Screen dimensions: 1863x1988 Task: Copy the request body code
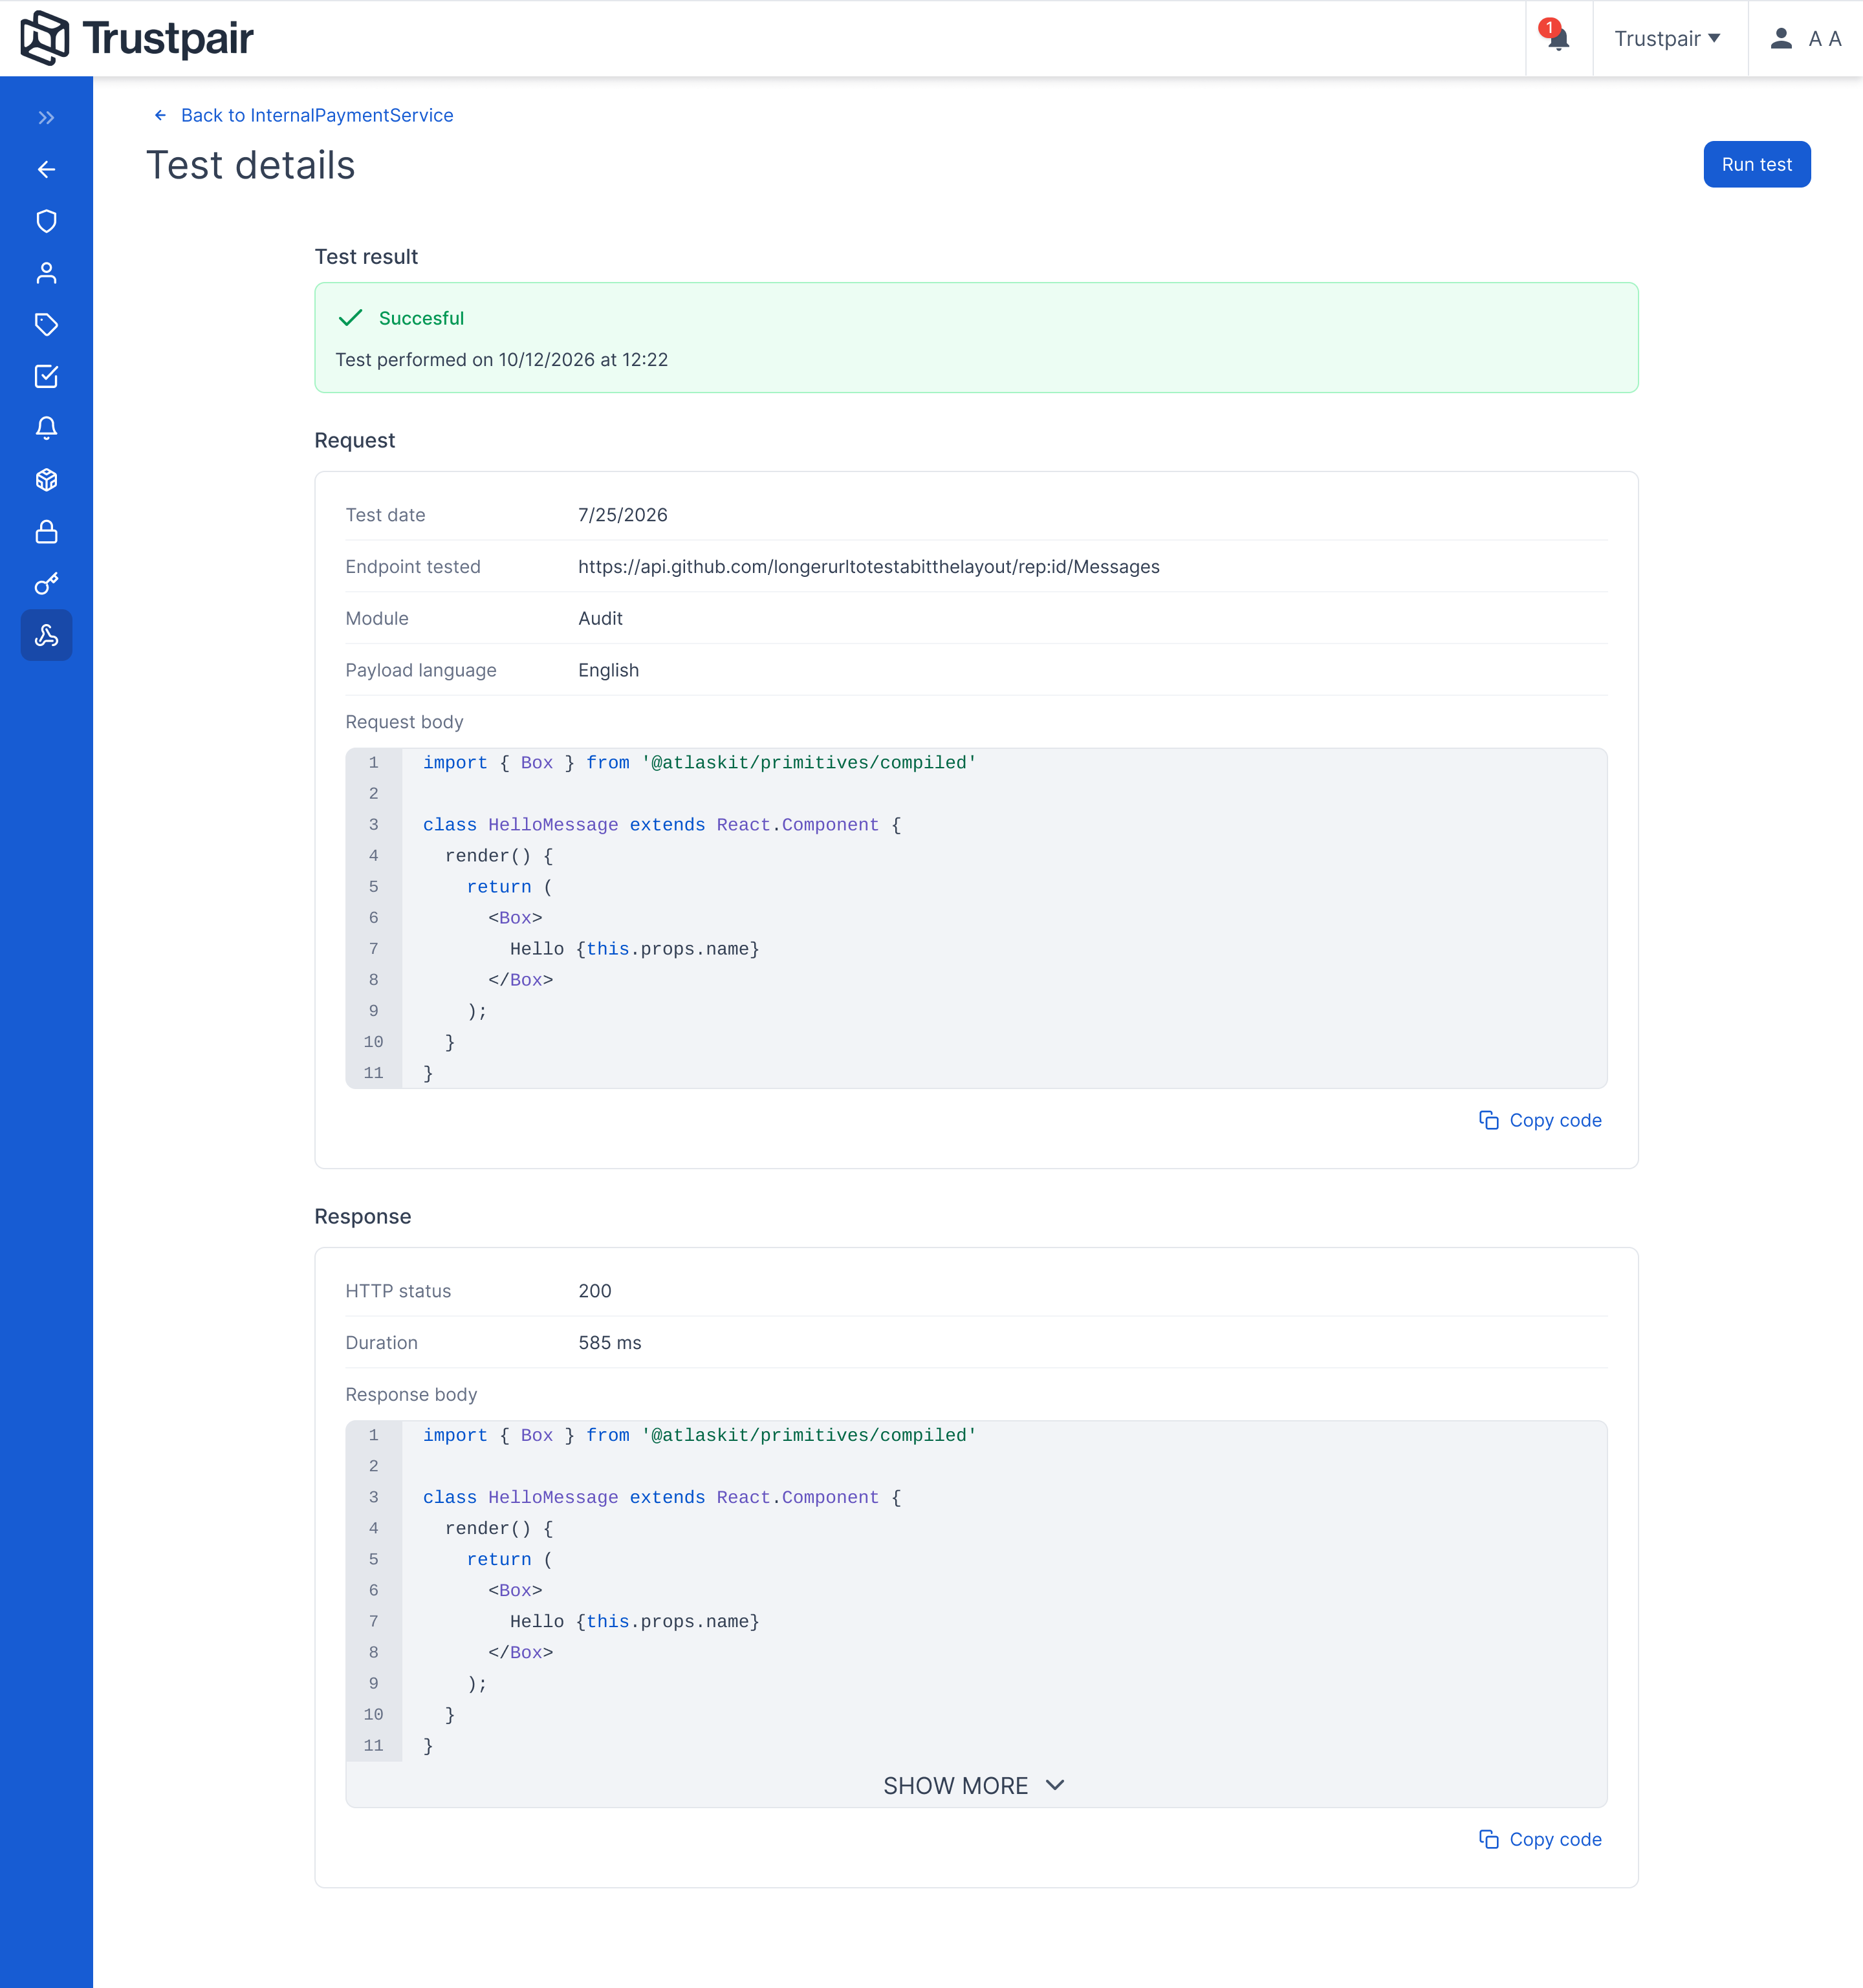click(1541, 1120)
